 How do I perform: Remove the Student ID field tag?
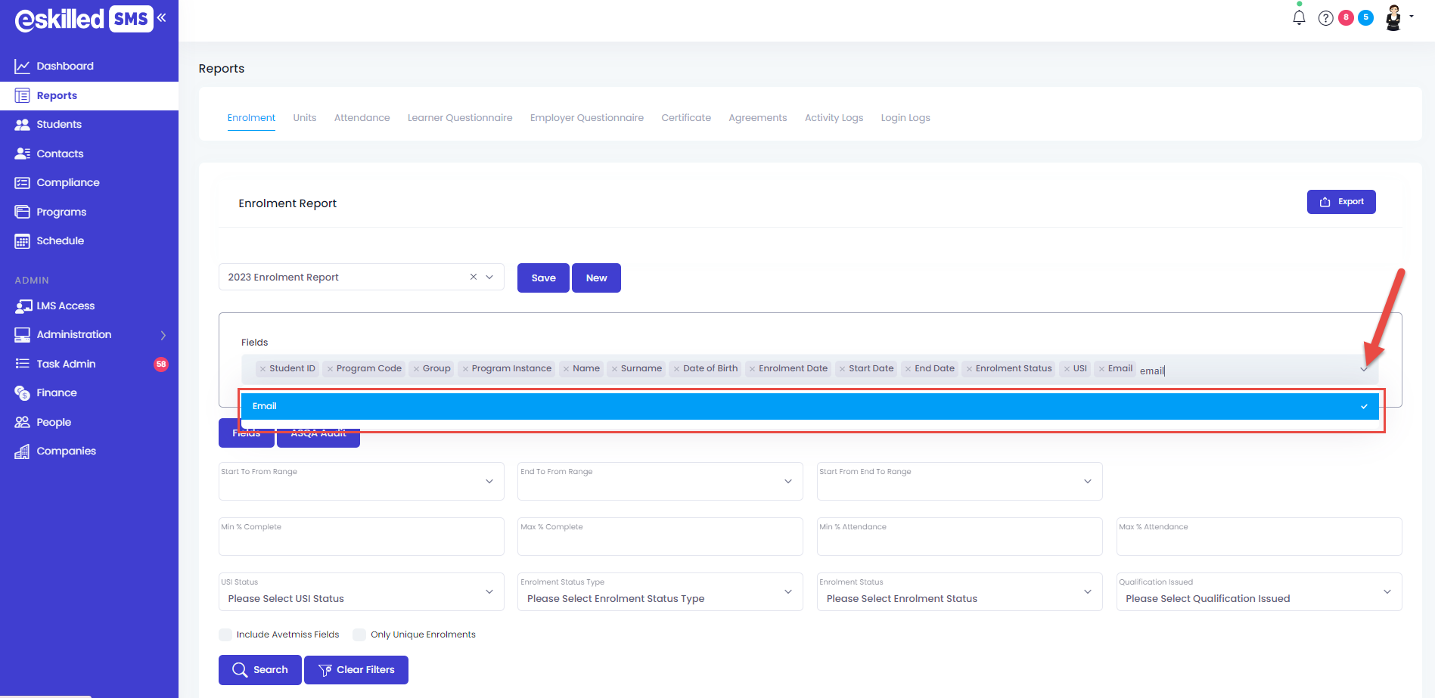pyautogui.click(x=262, y=369)
